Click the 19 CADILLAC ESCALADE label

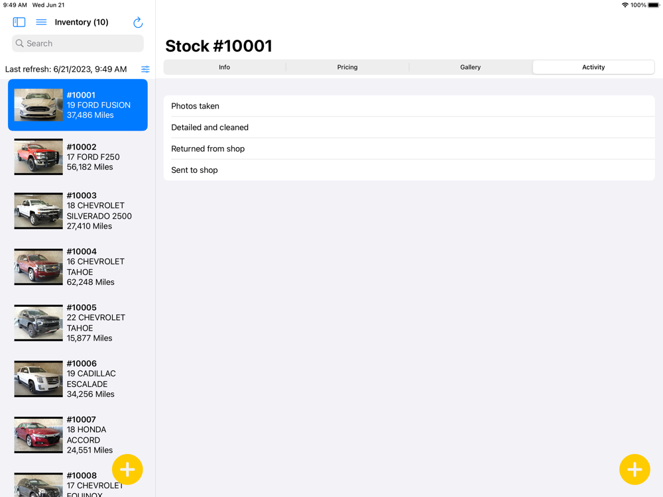91,378
